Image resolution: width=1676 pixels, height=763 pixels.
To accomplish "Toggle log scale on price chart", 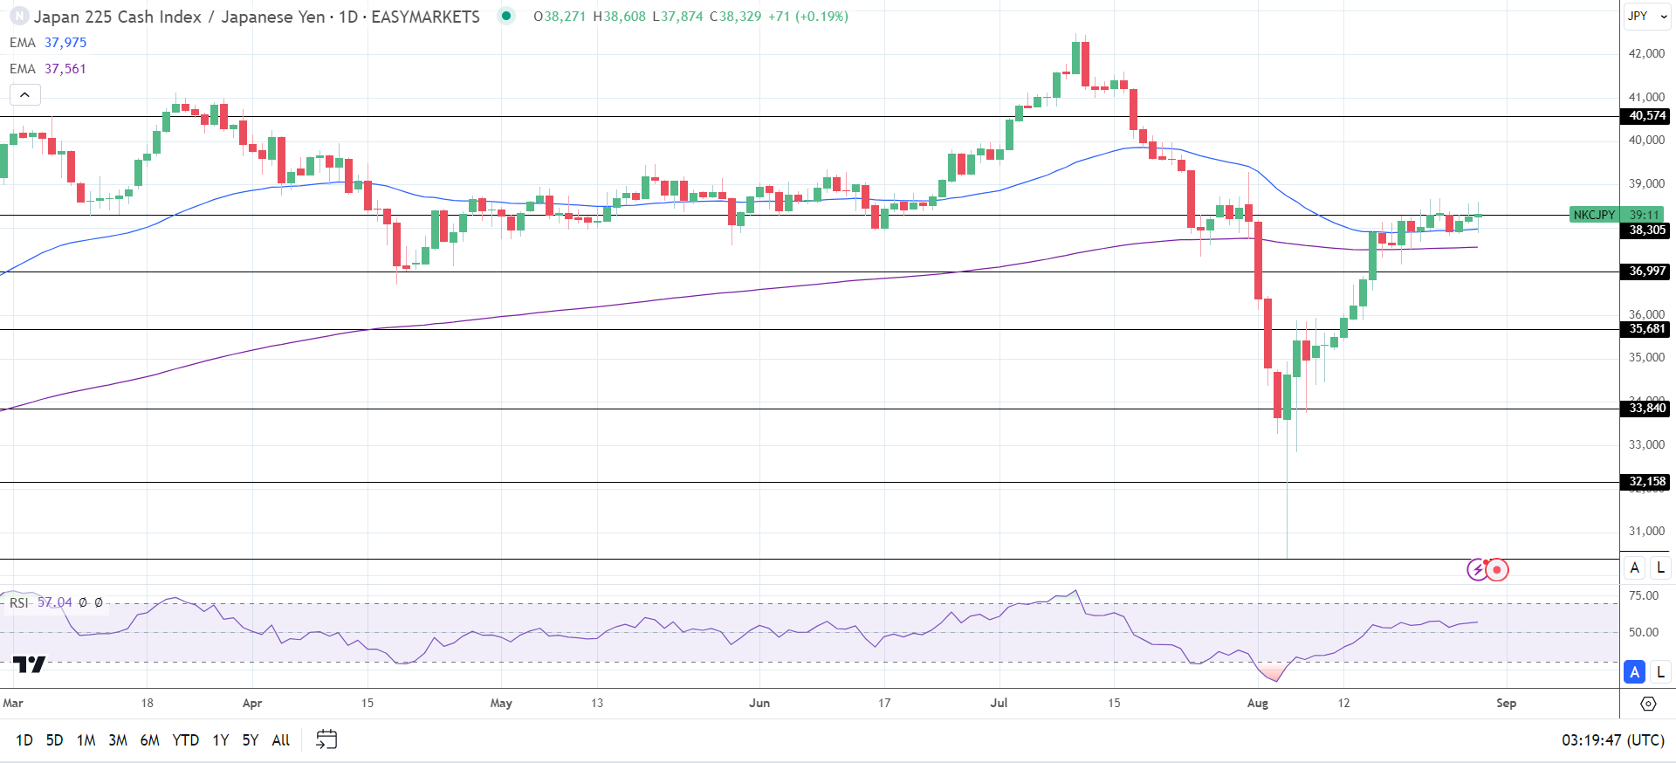I will pyautogui.click(x=1660, y=567).
